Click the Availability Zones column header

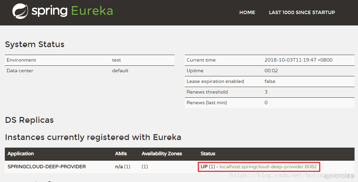coord(161,153)
